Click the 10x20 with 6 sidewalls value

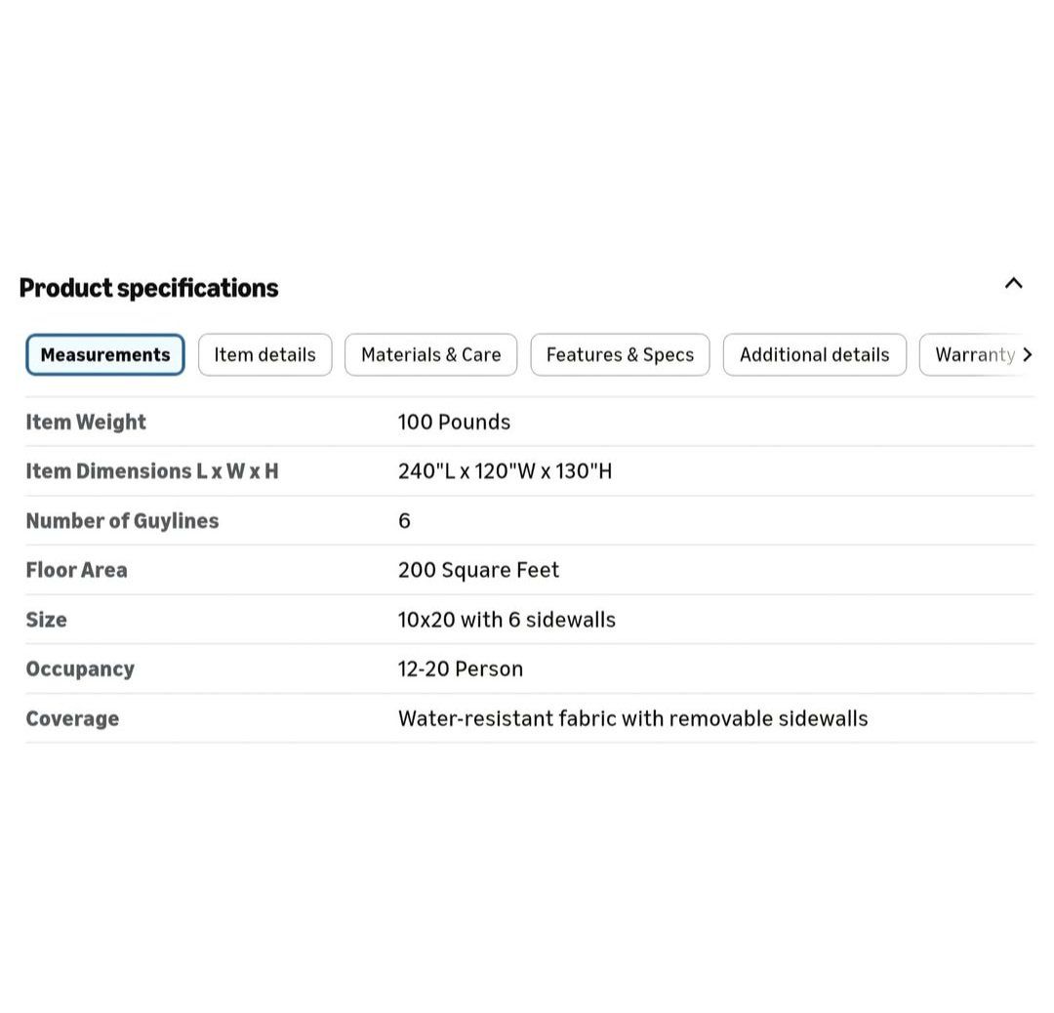pos(507,620)
